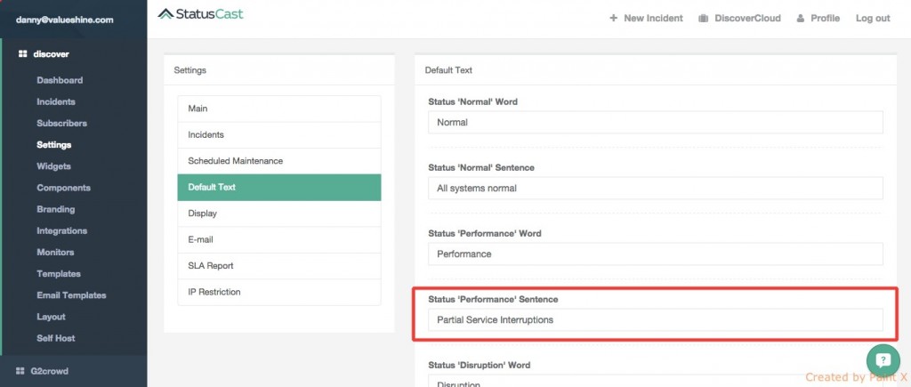Click the plus icon for New Incident

click(613, 19)
